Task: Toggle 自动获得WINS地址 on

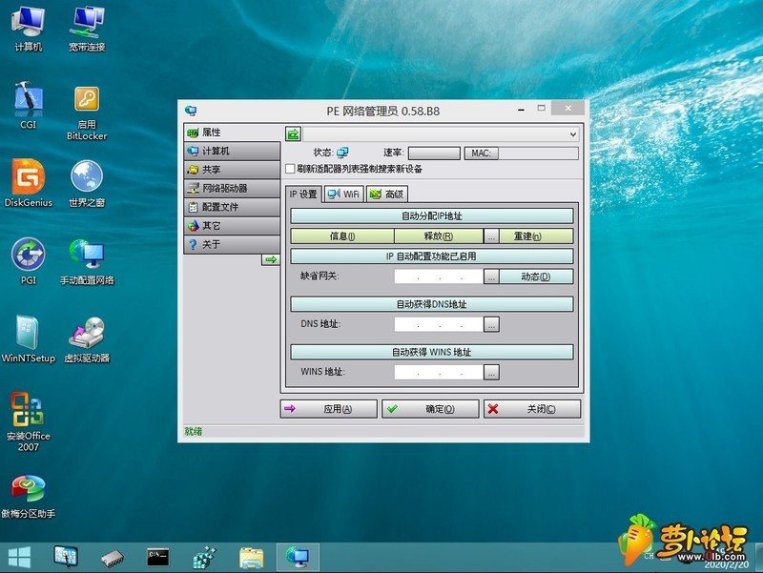Action: click(x=429, y=351)
